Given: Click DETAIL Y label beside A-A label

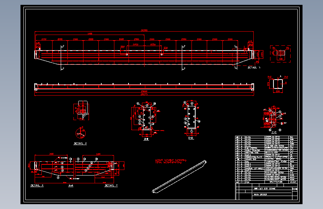Looking at the screenshot, I should pos(111,185).
